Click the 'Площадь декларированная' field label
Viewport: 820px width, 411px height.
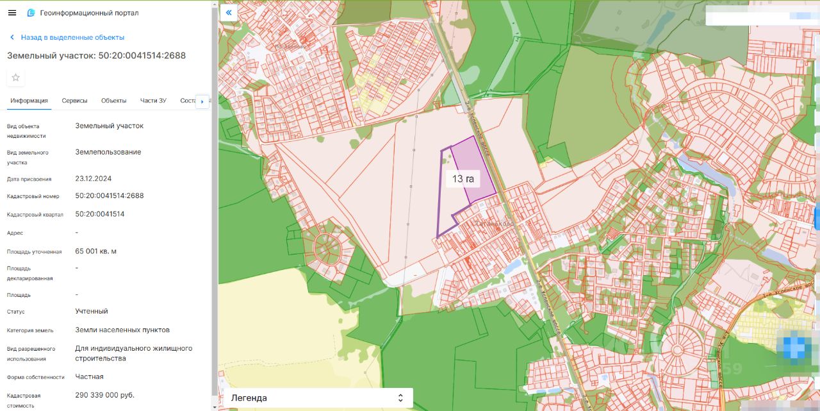coord(30,273)
